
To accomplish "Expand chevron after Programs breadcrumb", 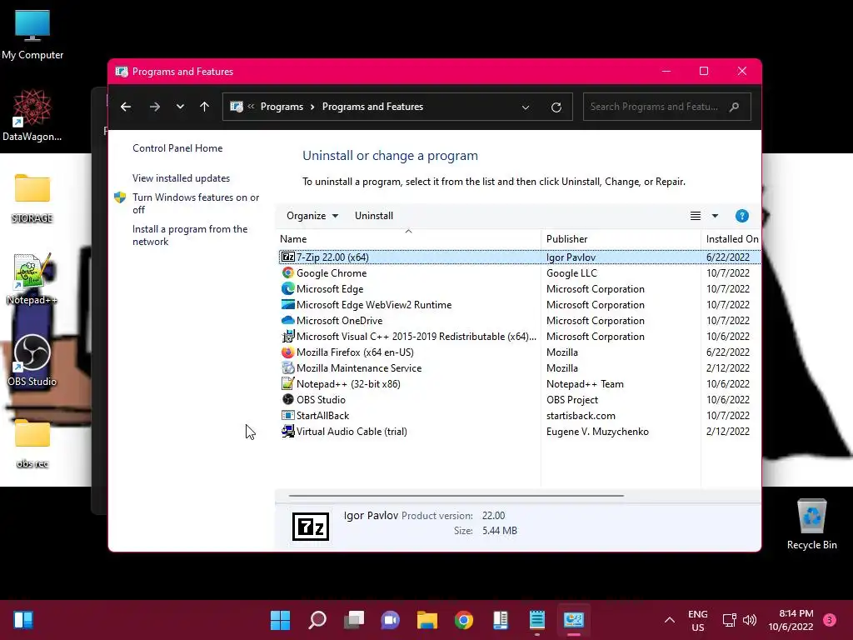I will point(312,107).
